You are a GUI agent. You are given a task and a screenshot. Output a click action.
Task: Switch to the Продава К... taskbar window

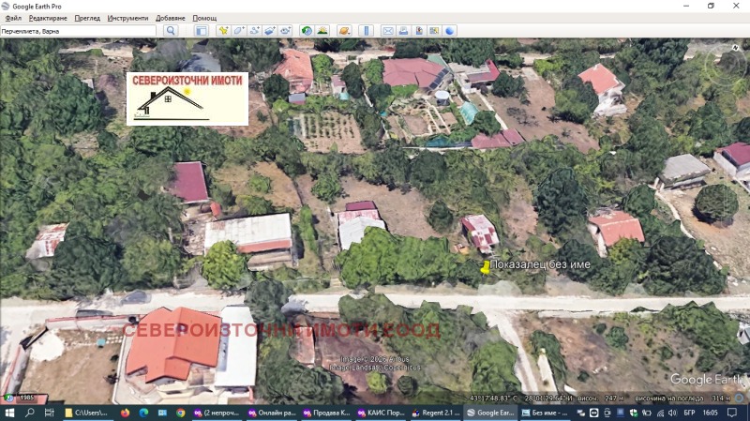[326, 413]
